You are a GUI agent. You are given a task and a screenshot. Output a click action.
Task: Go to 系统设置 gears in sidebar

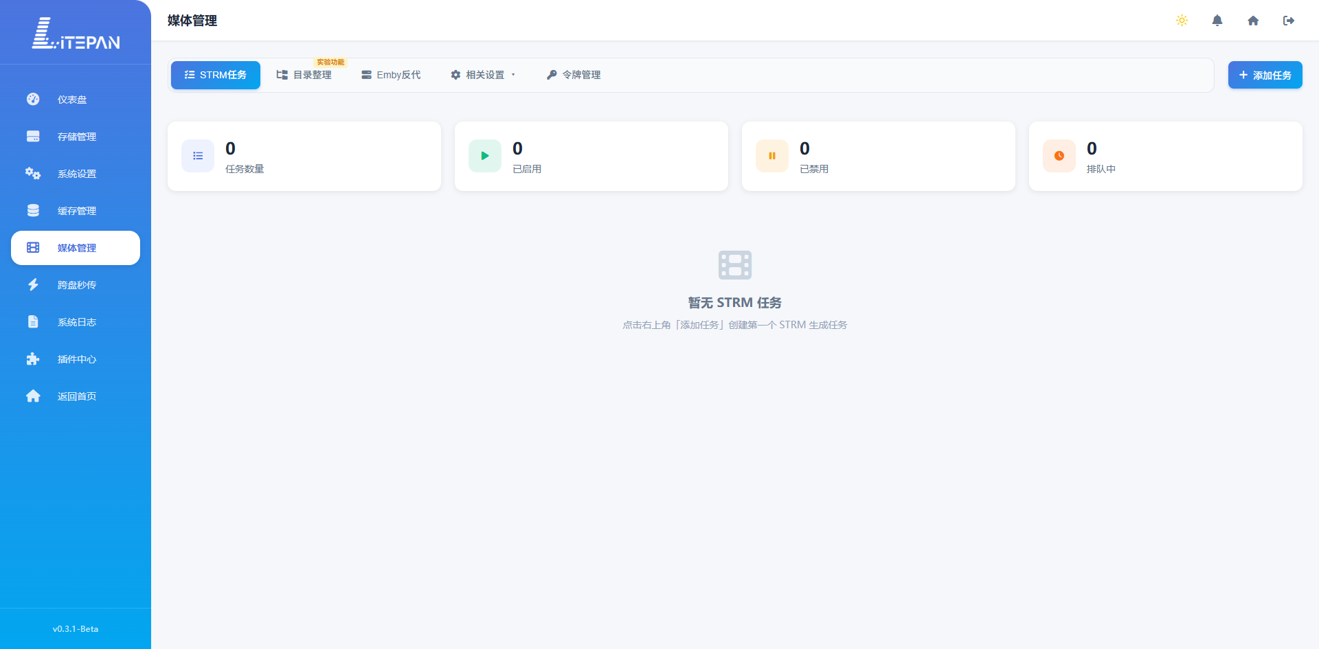click(x=76, y=174)
